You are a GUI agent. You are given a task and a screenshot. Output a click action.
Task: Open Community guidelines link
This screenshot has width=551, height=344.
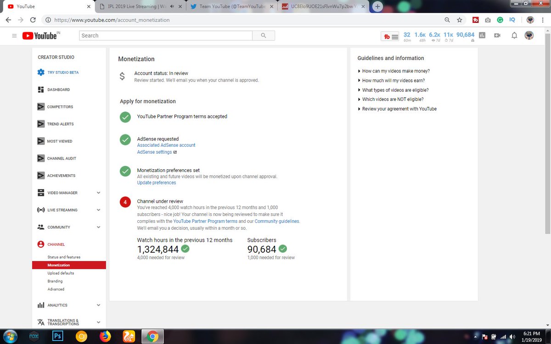click(x=277, y=221)
